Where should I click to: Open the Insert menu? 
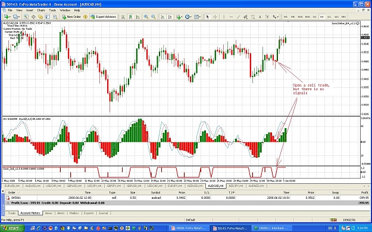point(30,10)
